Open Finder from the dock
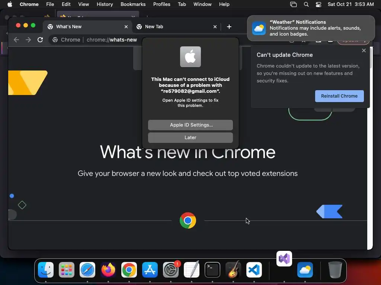Screen dimensions: 381x285 [46, 270]
